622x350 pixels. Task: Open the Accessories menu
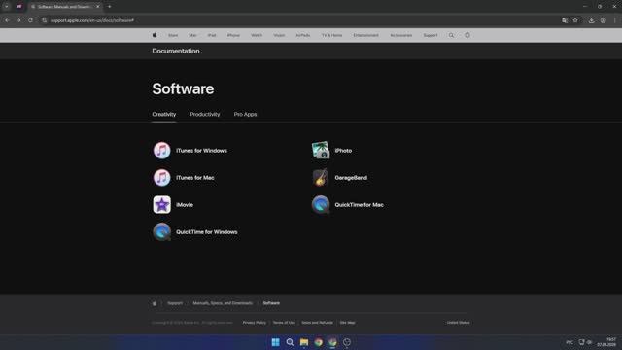click(x=401, y=35)
